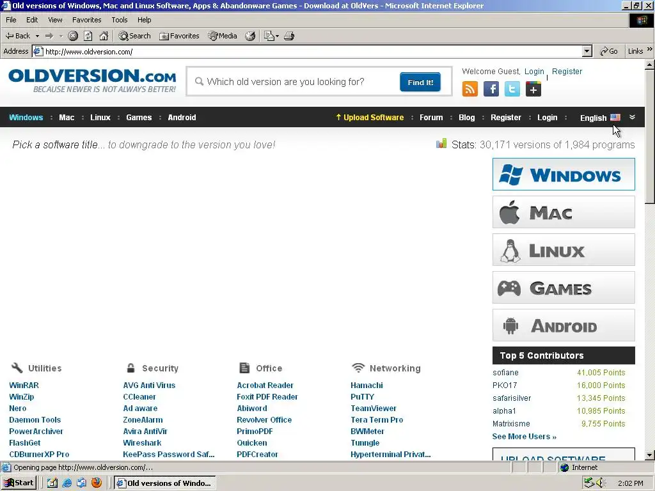Open the Media toolbar button
The image size is (655, 491).
point(223,36)
